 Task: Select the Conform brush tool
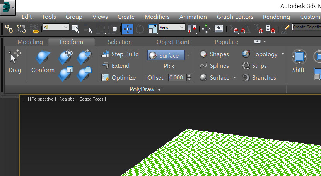pyautogui.click(x=43, y=61)
